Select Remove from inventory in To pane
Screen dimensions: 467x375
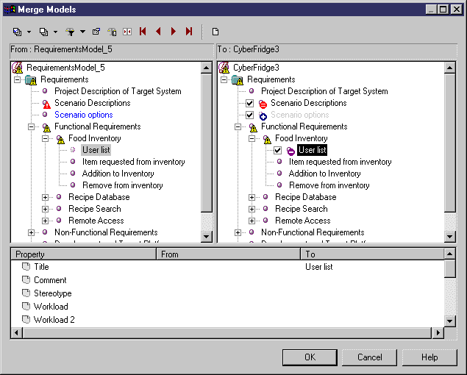[329, 185]
